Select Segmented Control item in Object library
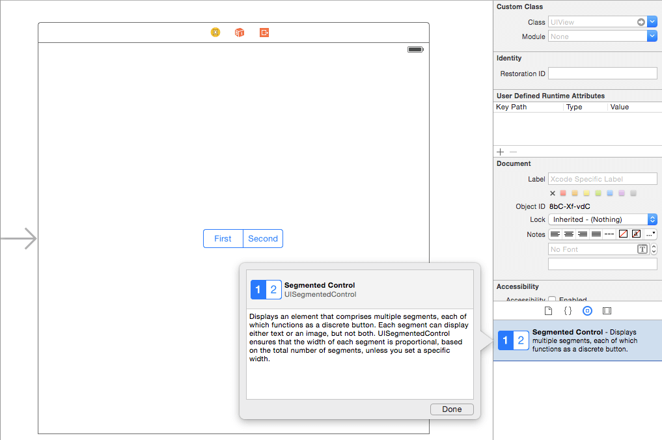The width and height of the screenshot is (662, 440). pos(577,340)
